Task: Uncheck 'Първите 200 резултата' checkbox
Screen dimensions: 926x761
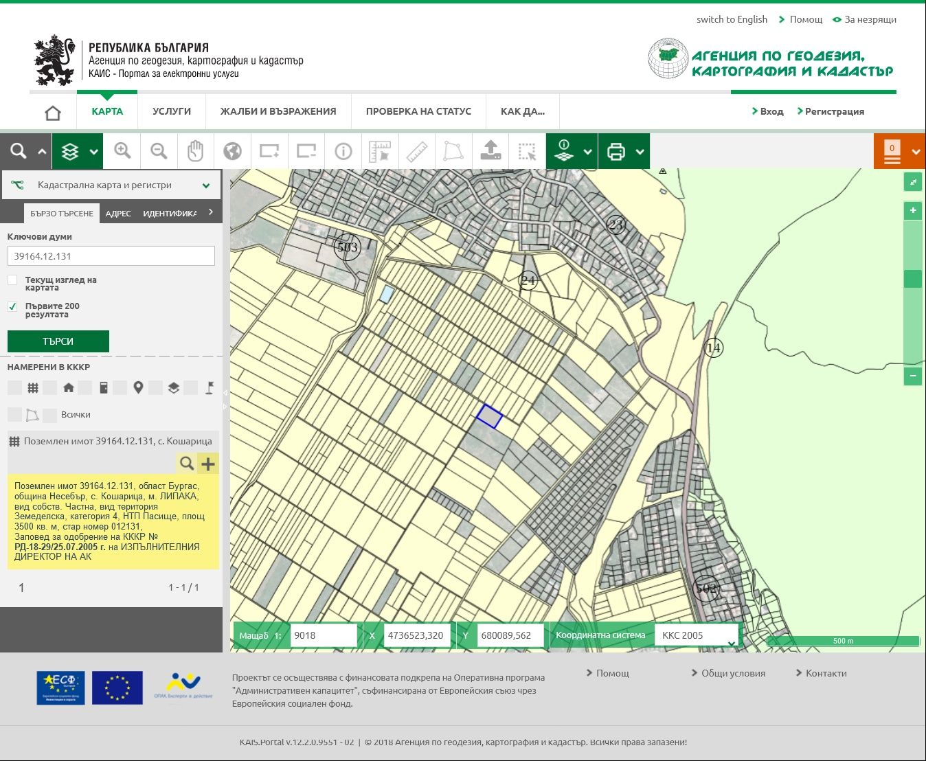Action: (12, 306)
